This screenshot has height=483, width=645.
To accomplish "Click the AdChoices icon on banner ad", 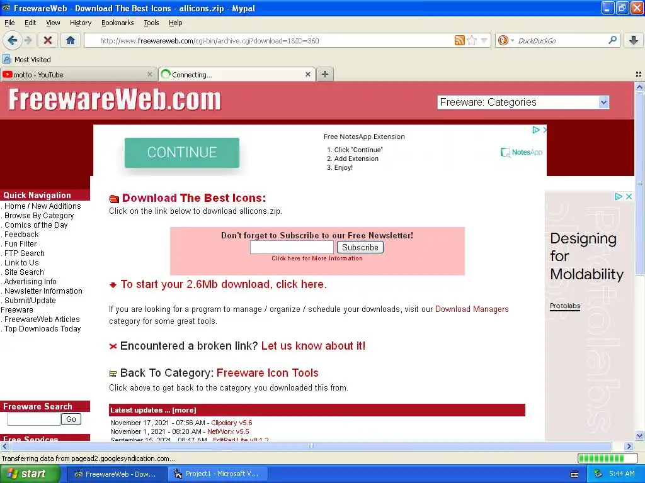I will click(535, 130).
